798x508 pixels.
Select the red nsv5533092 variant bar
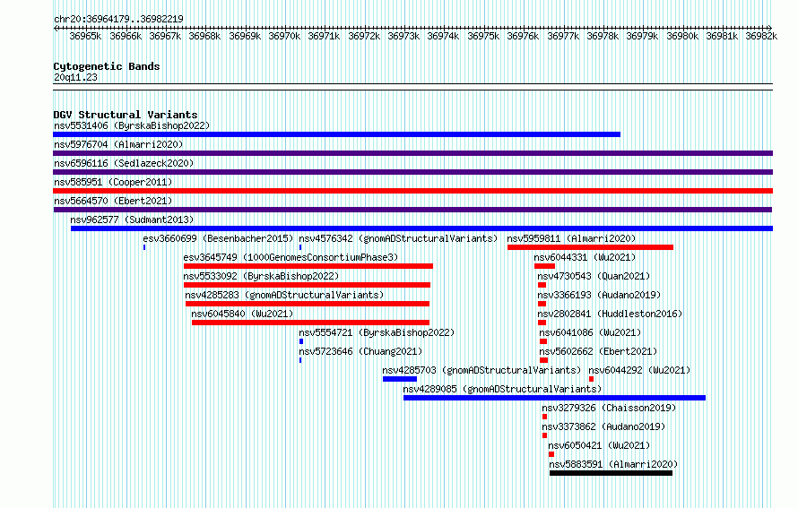pos(307,285)
